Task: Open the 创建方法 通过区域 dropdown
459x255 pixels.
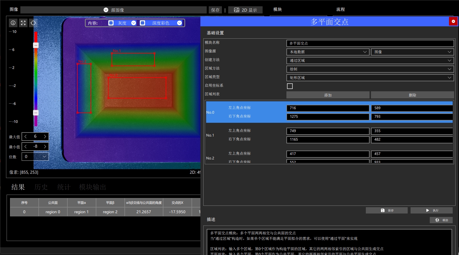Action: 370,60
